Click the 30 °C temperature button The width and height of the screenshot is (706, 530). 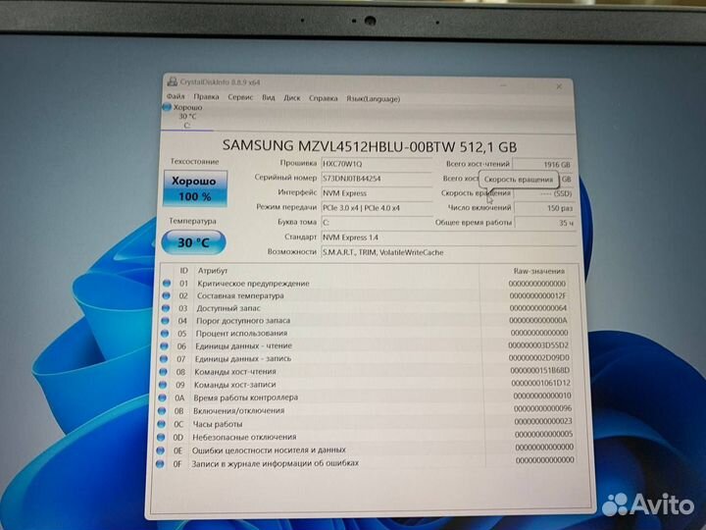194,241
